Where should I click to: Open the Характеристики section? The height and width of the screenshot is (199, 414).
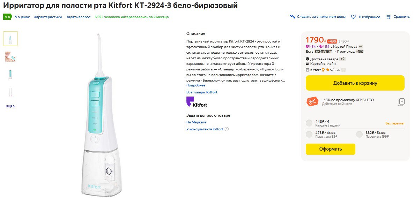click(x=48, y=17)
